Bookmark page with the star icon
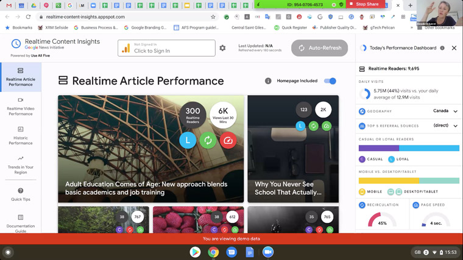 (213, 17)
